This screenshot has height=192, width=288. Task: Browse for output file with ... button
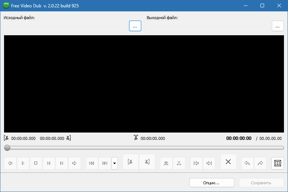(278, 26)
